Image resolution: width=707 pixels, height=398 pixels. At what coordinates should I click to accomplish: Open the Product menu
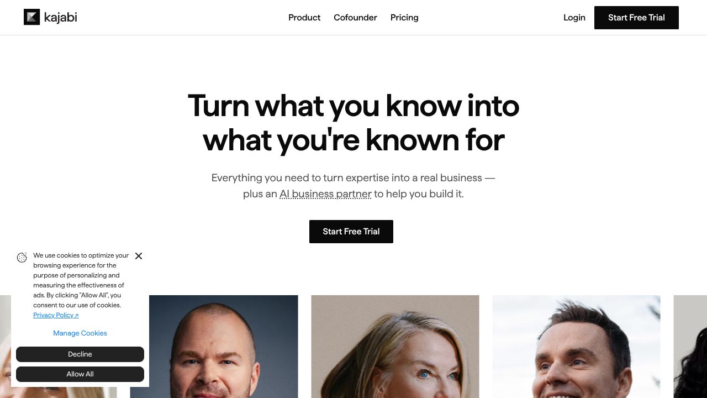click(304, 18)
